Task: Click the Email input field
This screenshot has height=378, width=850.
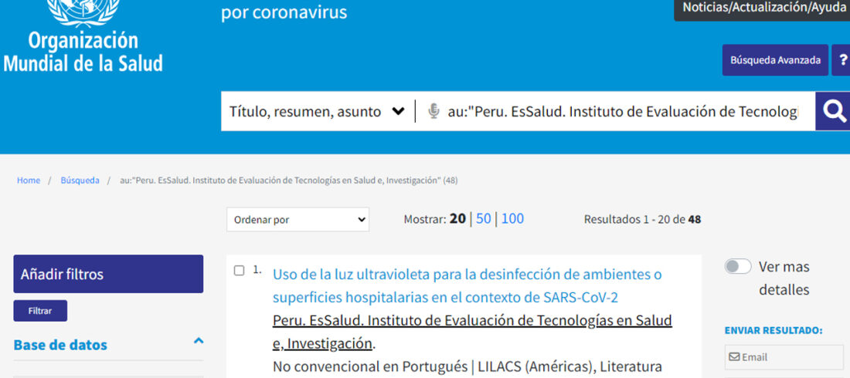Action: point(784,357)
